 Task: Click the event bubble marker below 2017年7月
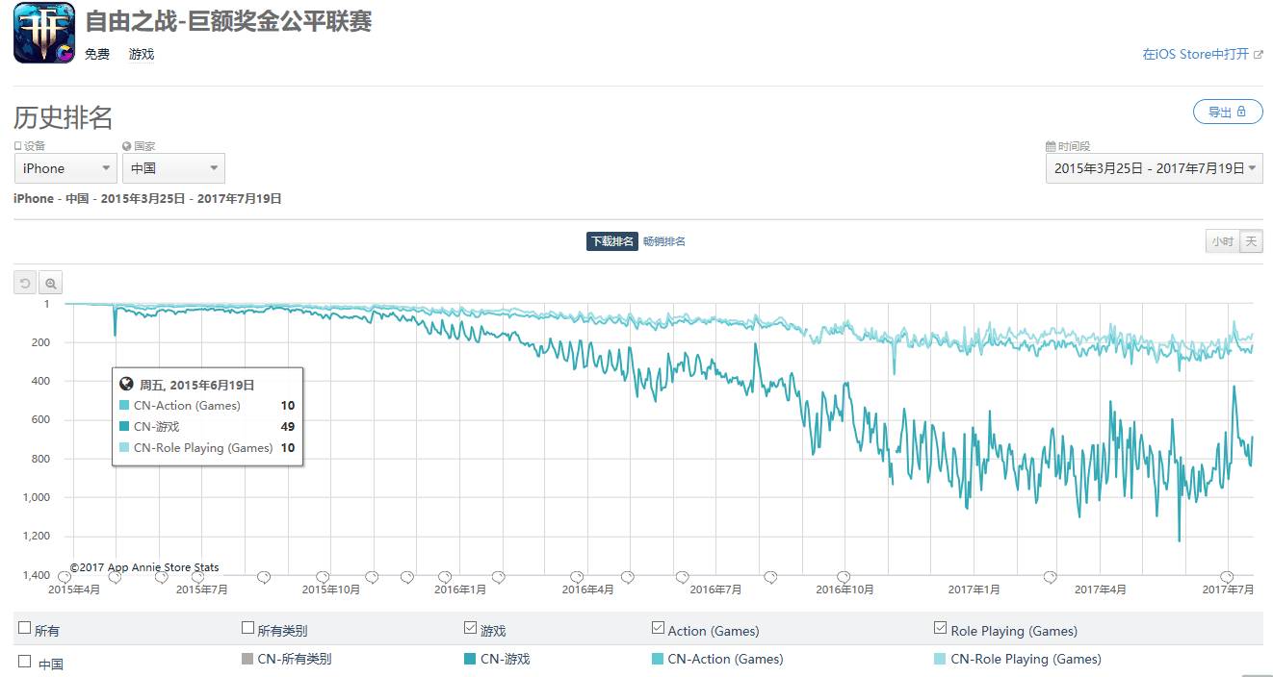coord(1227,577)
